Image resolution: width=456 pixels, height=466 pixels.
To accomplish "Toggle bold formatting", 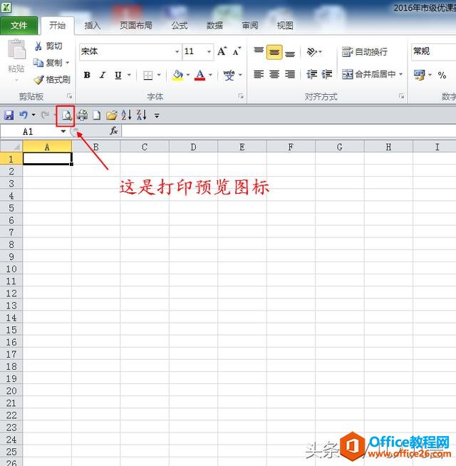I will click(87, 75).
